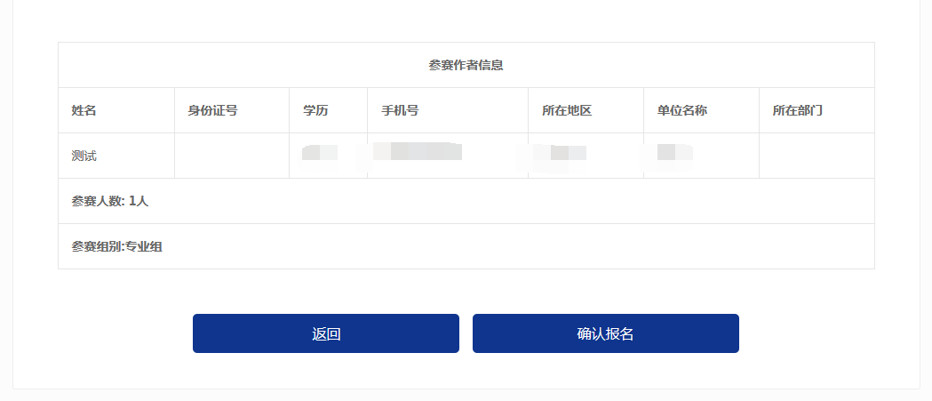
Task: Select the 所在地区 column header
Action: (x=567, y=111)
